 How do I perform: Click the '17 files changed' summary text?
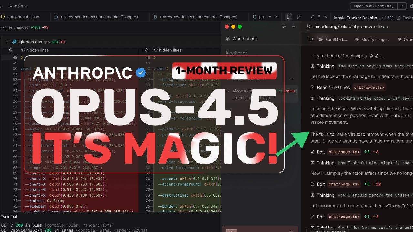coord(15,27)
